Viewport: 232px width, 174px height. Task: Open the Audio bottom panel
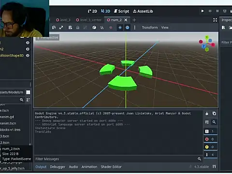73,167
